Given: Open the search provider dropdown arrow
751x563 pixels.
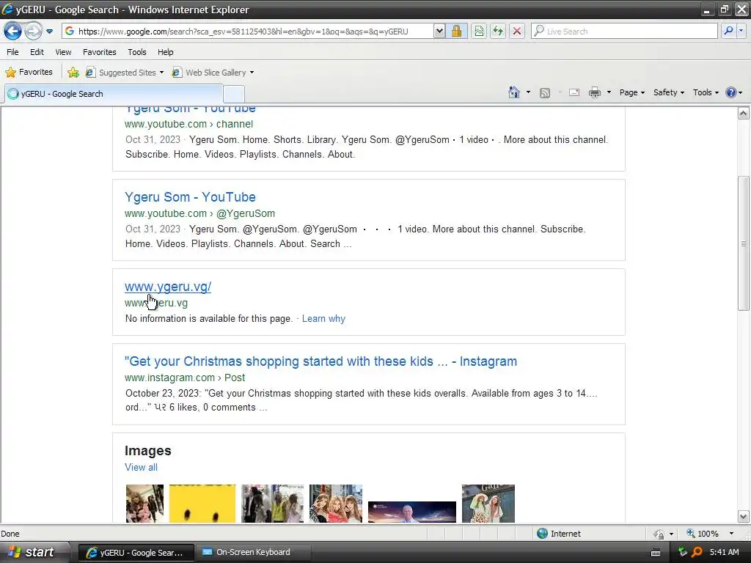Looking at the screenshot, I should (x=741, y=31).
